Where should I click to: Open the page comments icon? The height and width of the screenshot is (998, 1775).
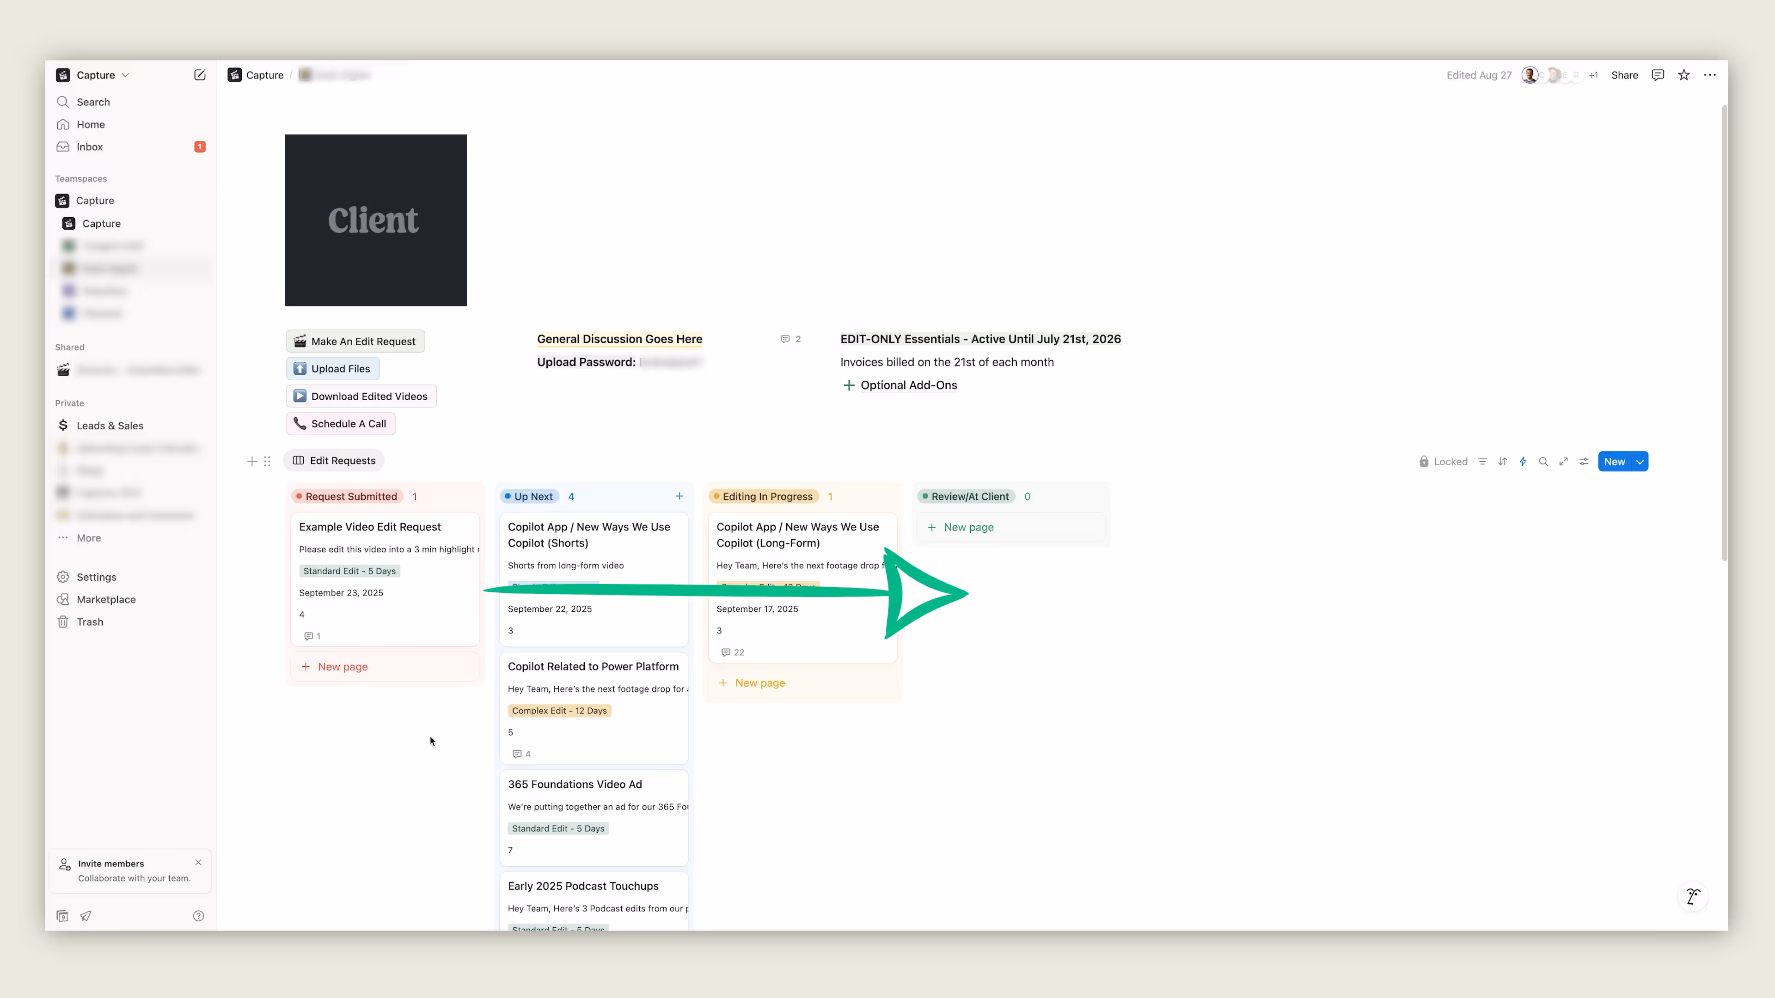pyautogui.click(x=1658, y=75)
